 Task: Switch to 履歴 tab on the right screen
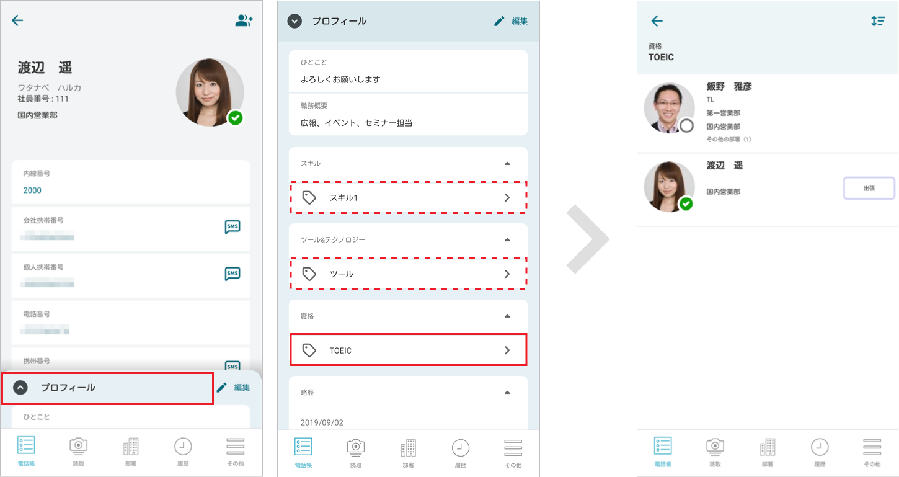(x=820, y=450)
